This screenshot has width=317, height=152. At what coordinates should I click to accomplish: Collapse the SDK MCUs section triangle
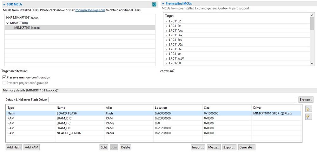4,4
